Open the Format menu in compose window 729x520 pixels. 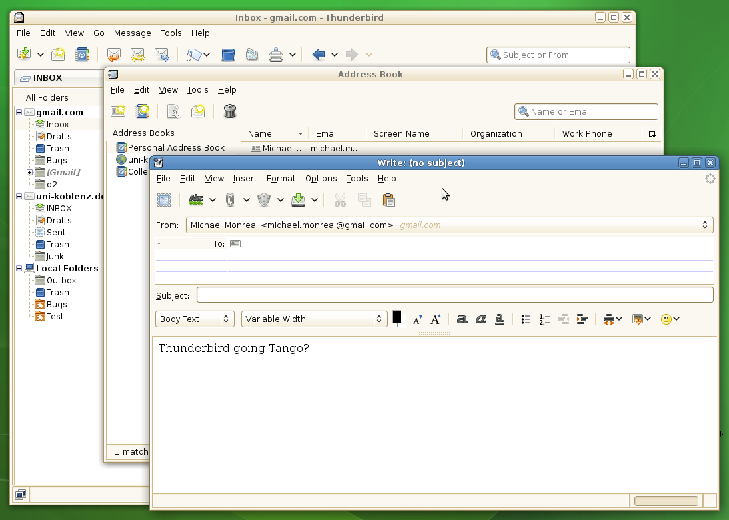[281, 179]
